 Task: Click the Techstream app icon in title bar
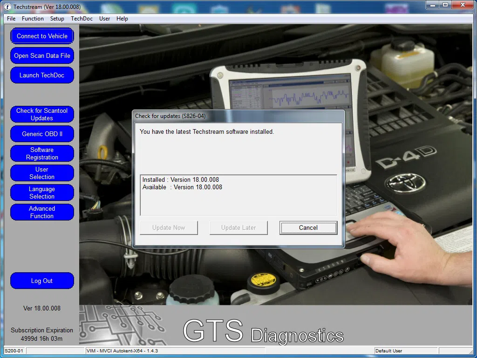click(x=7, y=7)
